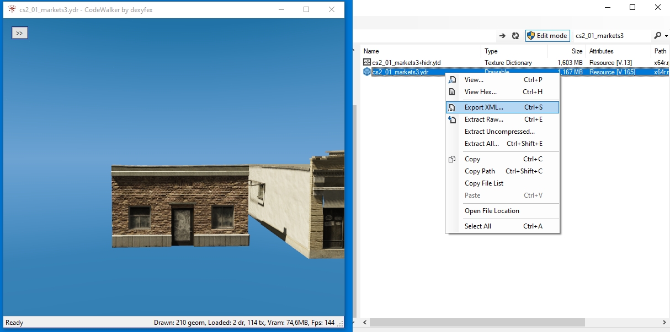Image resolution: width=670 pixels, height=332 pixels.
Task: Open the search options dropdown arrow
Action: point(666,36)
